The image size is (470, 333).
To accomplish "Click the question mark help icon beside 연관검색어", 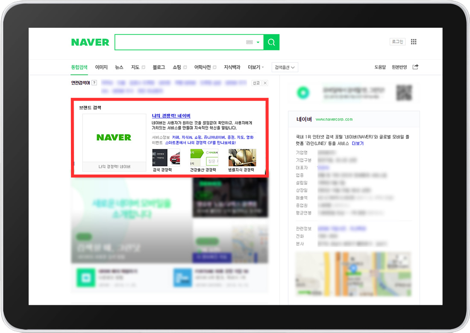I will [94, 83].
